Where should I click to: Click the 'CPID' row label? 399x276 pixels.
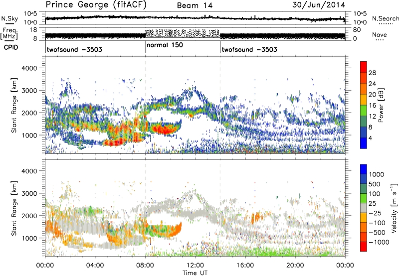click(11, 47)
